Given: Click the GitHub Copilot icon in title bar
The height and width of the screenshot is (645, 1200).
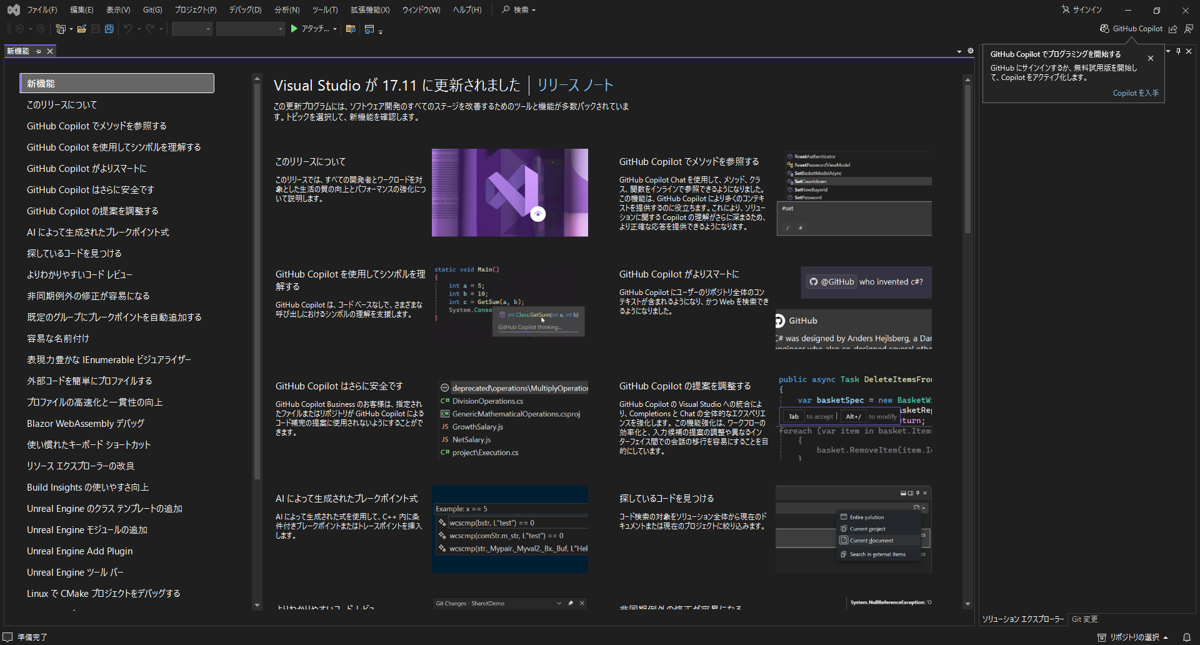Looking at the screenshot, I should pos(1104,29).
